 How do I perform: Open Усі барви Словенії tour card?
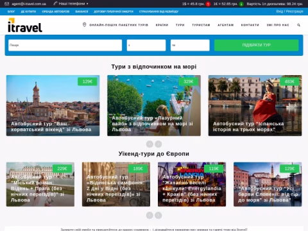(268, 184)
